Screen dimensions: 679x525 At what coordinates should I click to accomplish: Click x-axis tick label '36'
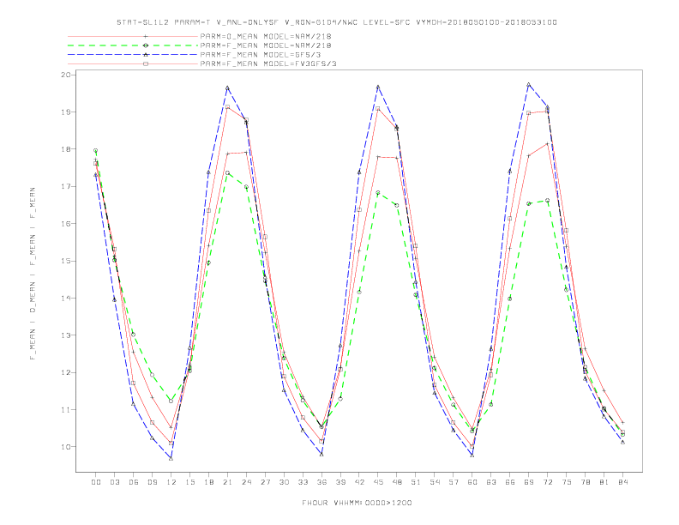pyautogui.click(x=321, y=482)
